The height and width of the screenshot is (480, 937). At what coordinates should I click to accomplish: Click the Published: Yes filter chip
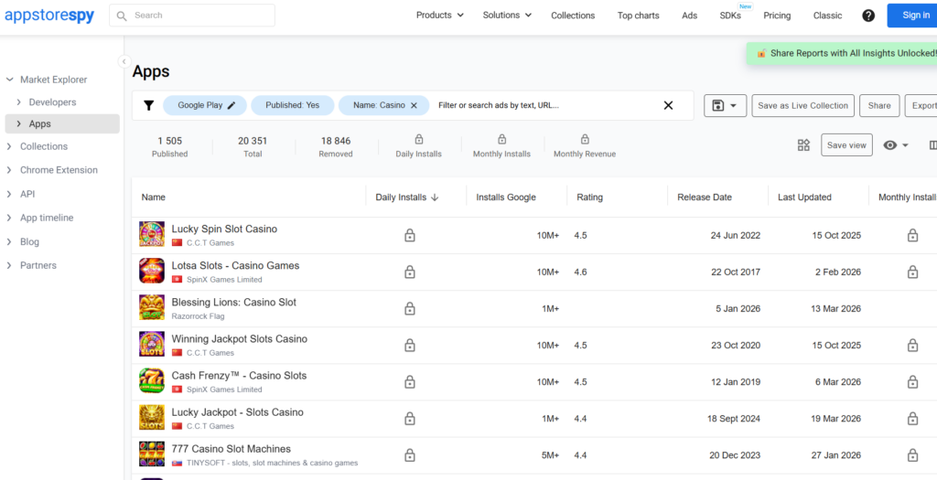(292, 105)
